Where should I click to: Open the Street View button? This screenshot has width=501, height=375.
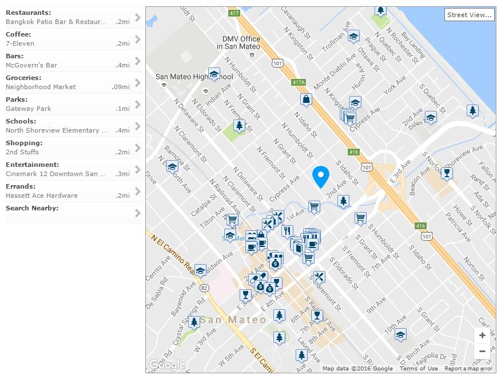(x=469, y=15)
